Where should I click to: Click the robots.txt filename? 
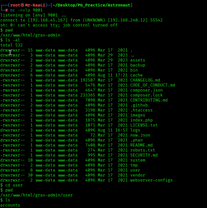coord(142,150)
